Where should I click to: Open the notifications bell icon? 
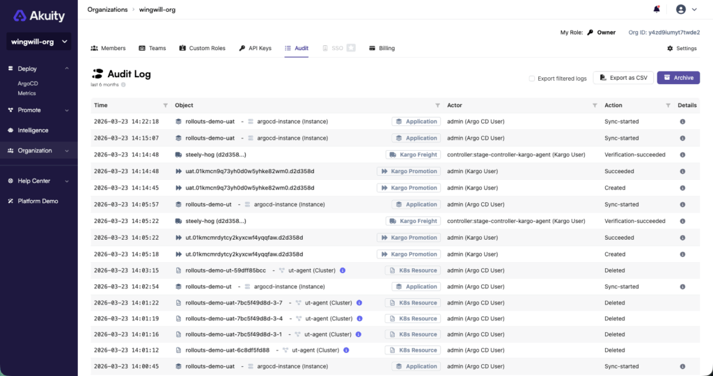pyautogui.click(x=656, y=9)
